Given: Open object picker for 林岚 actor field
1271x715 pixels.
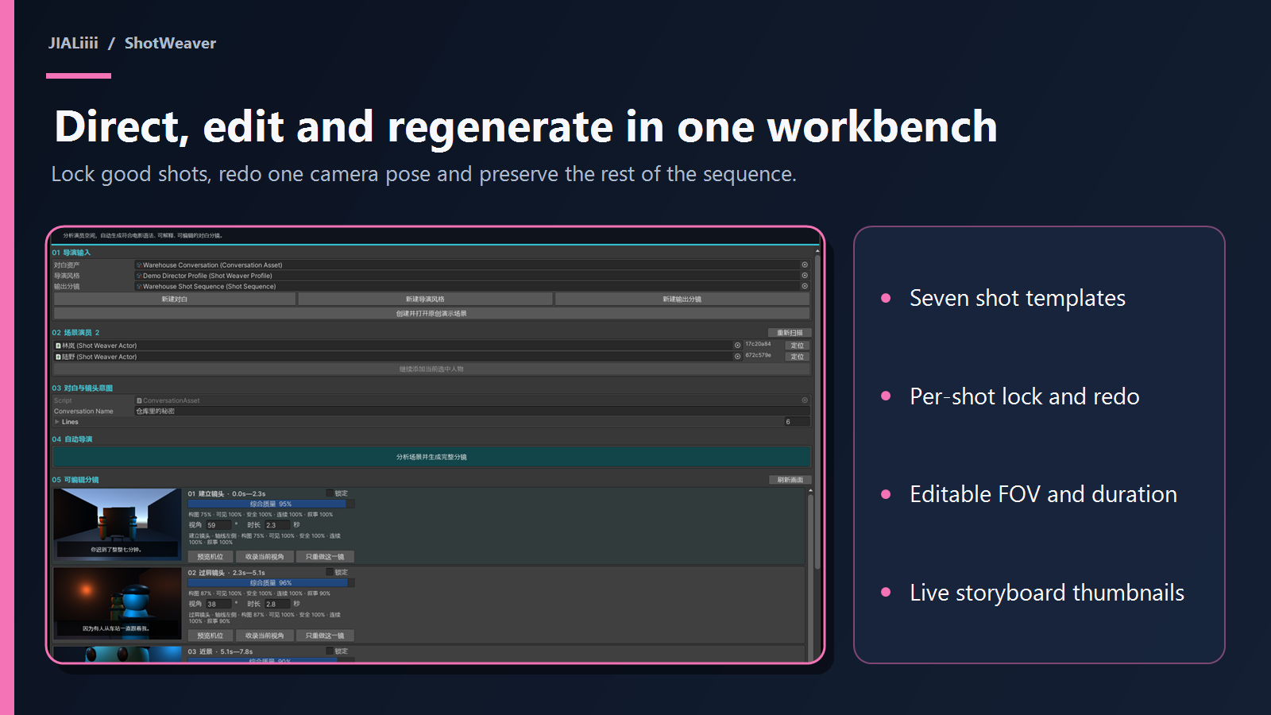Looking at the screenshot, I should (x=737, y=346).
